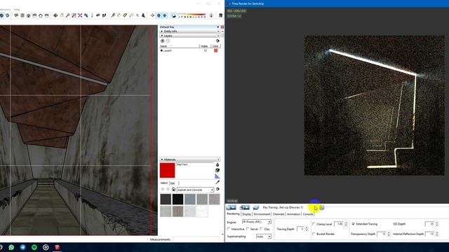Select the Layer0 active radio button
Image resolution: width=449 pixels, height=252 pixels.
(161, 50)
